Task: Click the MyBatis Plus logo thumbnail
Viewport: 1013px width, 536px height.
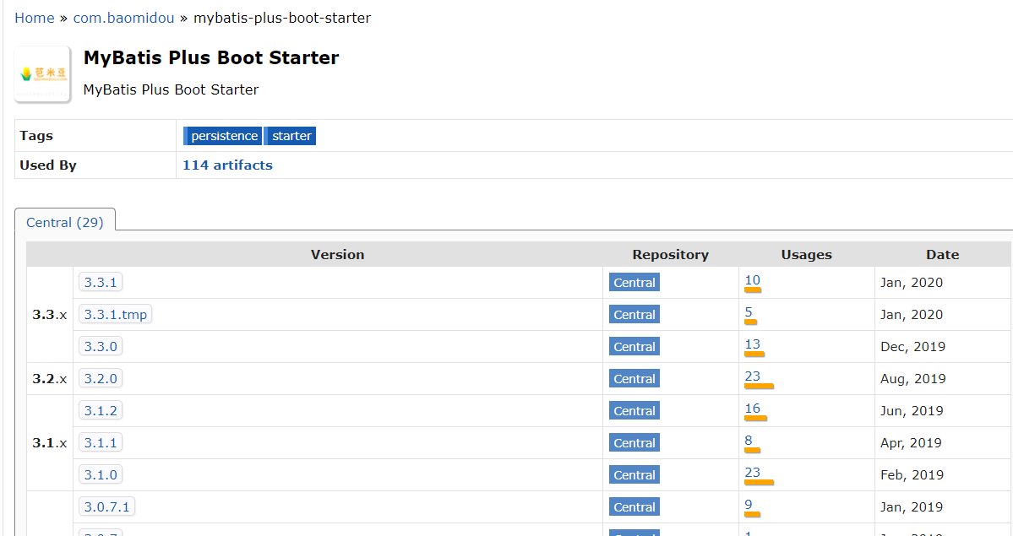Action: click(42, 74)
